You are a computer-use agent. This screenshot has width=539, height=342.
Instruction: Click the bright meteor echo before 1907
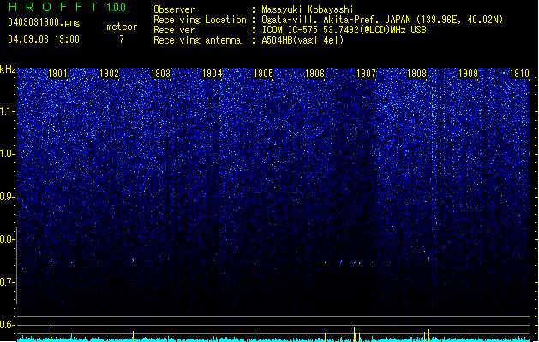(355, 262)
